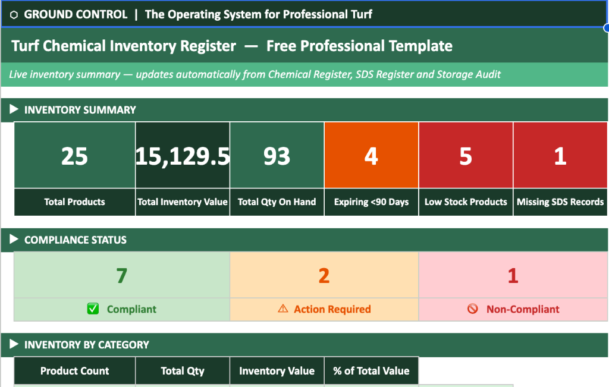Select the GROUND CONTROL header title cell
609x387 pixels.
[x=304, y=14]
